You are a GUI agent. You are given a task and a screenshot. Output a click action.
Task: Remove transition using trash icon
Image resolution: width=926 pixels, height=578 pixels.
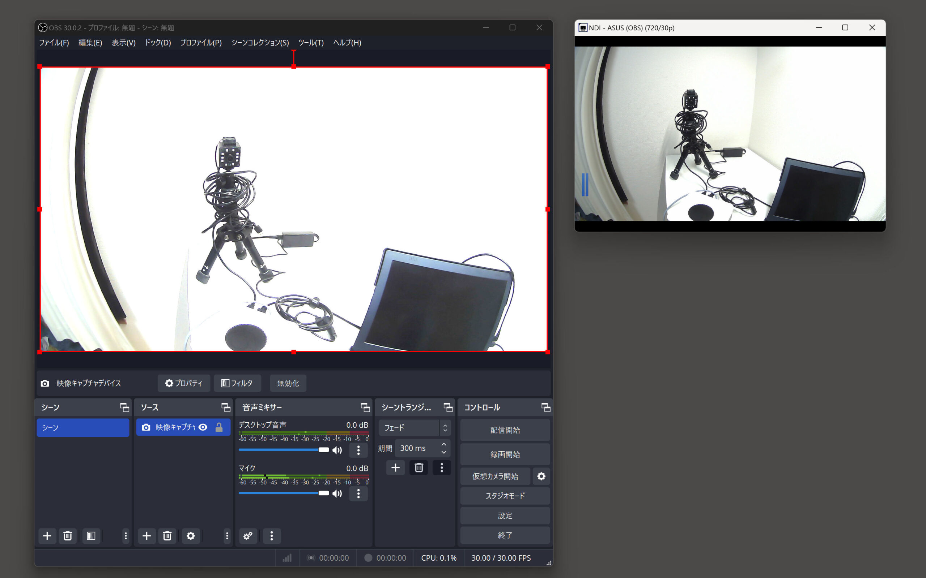[x=419, y=467]
